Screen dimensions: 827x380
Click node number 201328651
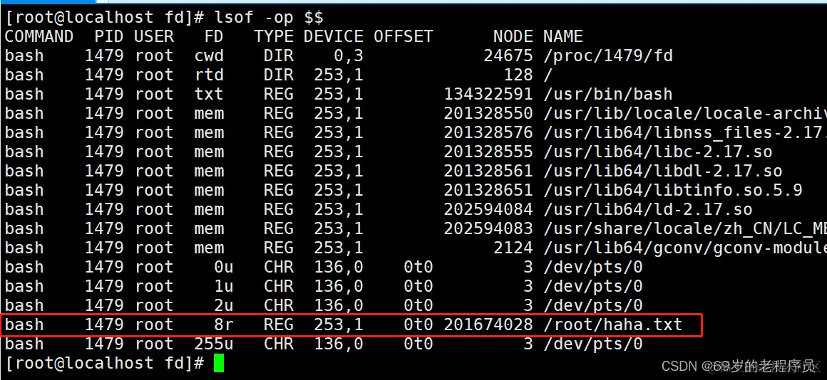488,190
